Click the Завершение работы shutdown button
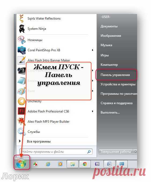 [x=116, y=152]
